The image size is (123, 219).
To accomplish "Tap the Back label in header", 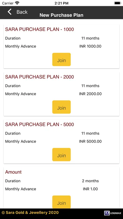I will point(22,12).
